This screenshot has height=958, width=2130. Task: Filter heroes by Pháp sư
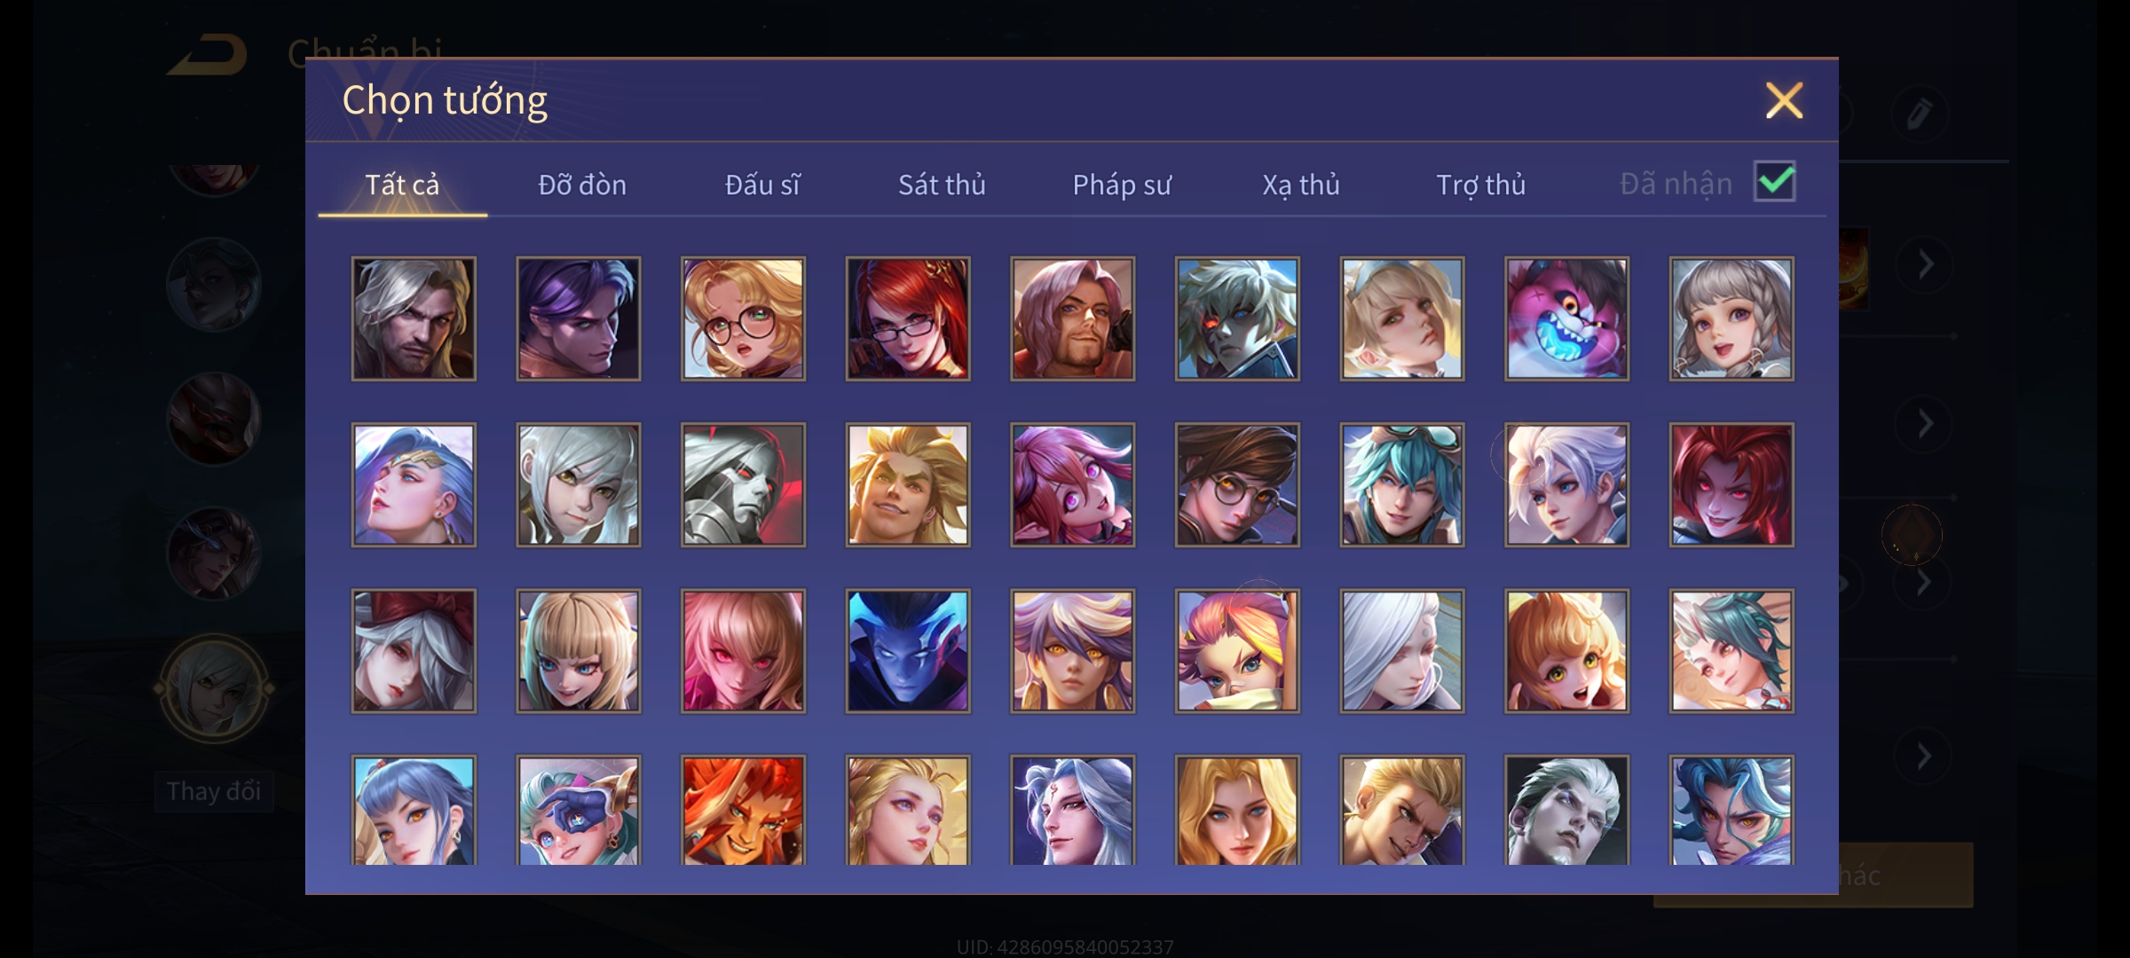tap(1122, 185)
